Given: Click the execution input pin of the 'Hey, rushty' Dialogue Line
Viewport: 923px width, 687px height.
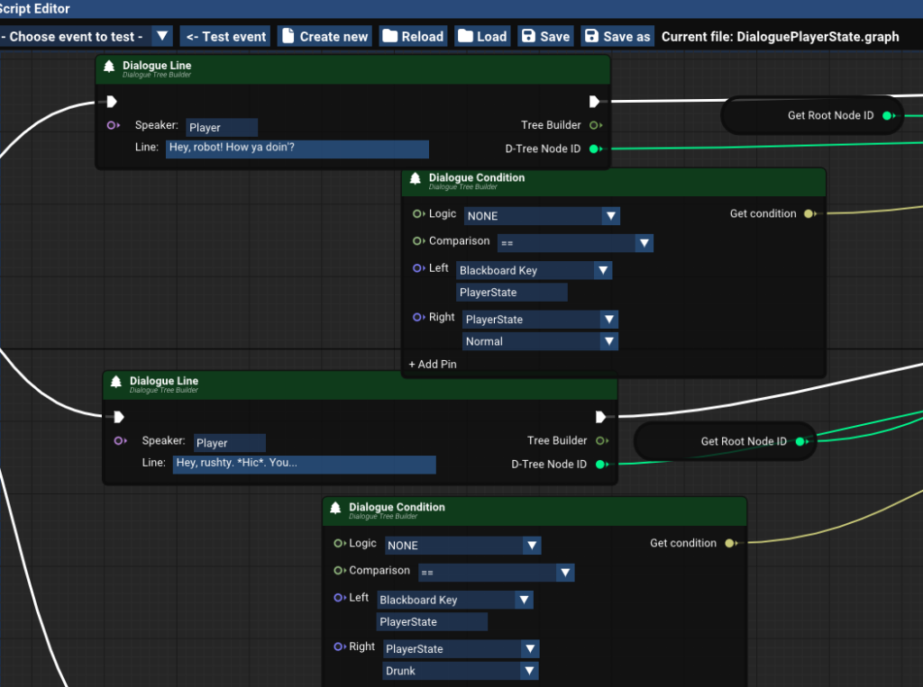Looking at the screenshot, I should (x=118, y=417).
